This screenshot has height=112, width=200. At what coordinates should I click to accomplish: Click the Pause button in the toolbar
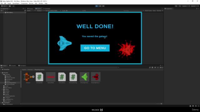click(100, 6)
